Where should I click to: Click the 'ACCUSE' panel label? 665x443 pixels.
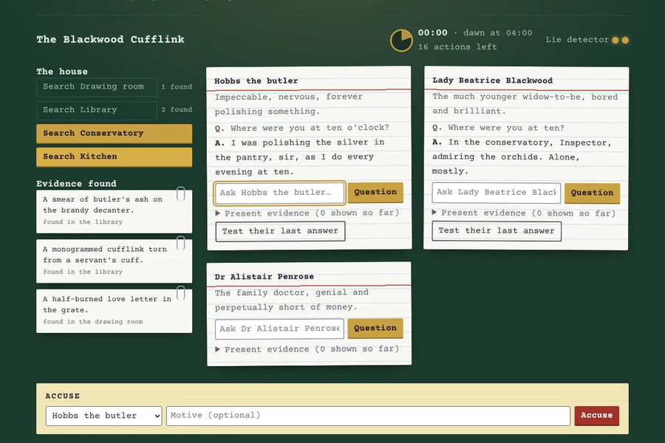tap(63, 396)
